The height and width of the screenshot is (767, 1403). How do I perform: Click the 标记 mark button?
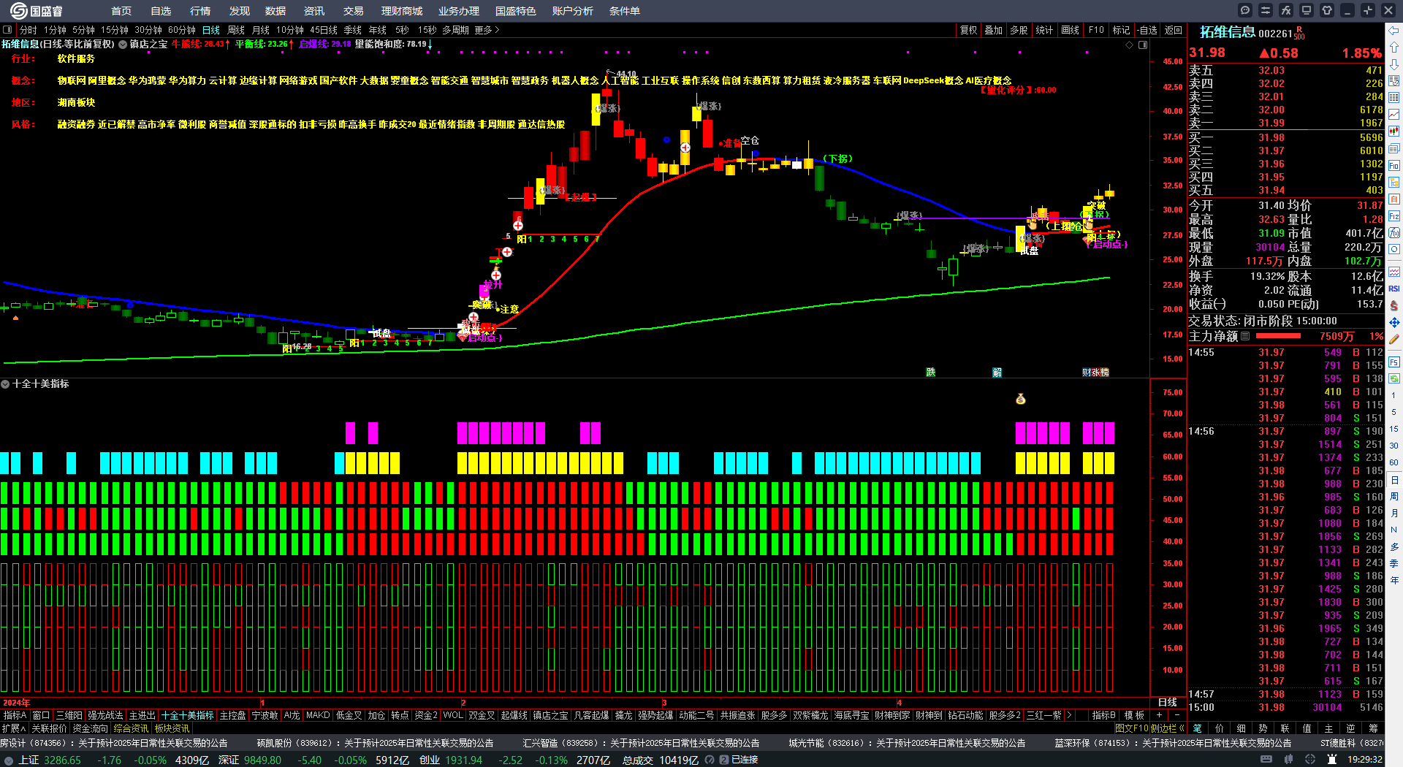(1122, 30)
